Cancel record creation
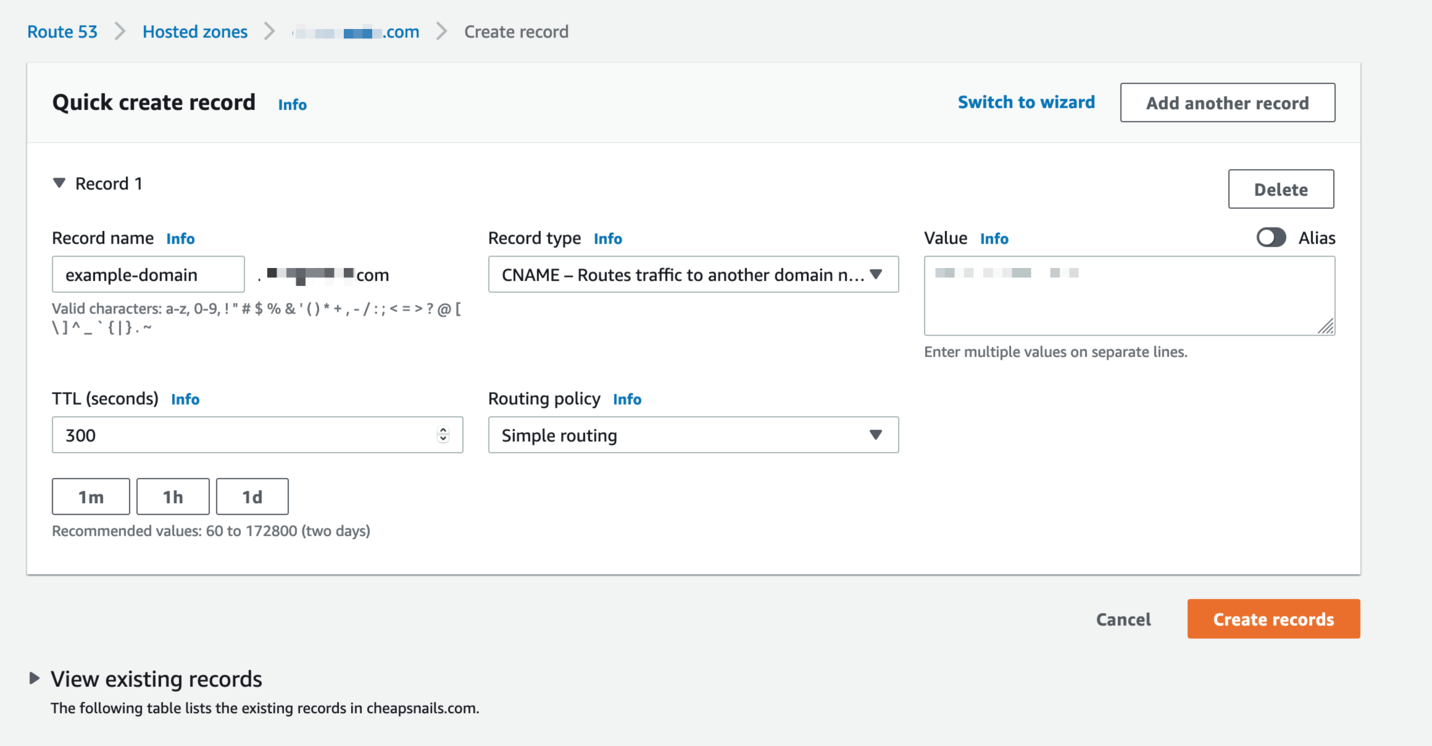The height and width of the screenshot is (746, 1432). click(x=1123, y=619)
